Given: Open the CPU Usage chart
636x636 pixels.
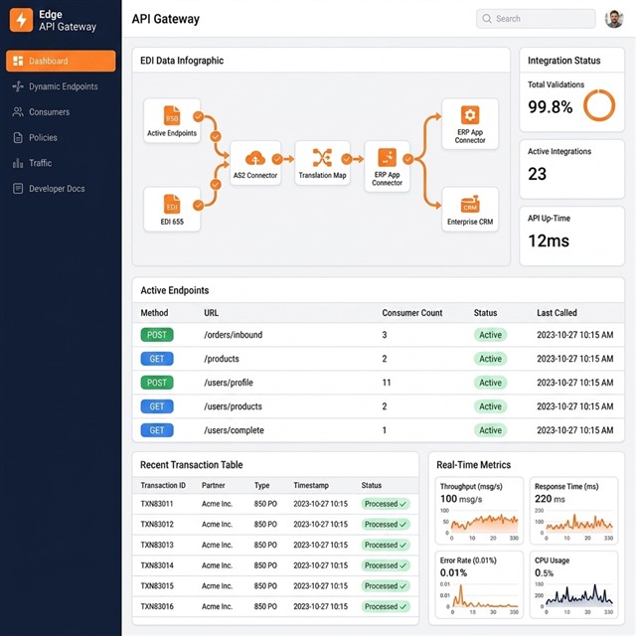Looking at the screenshot, I should coord(573,584).
